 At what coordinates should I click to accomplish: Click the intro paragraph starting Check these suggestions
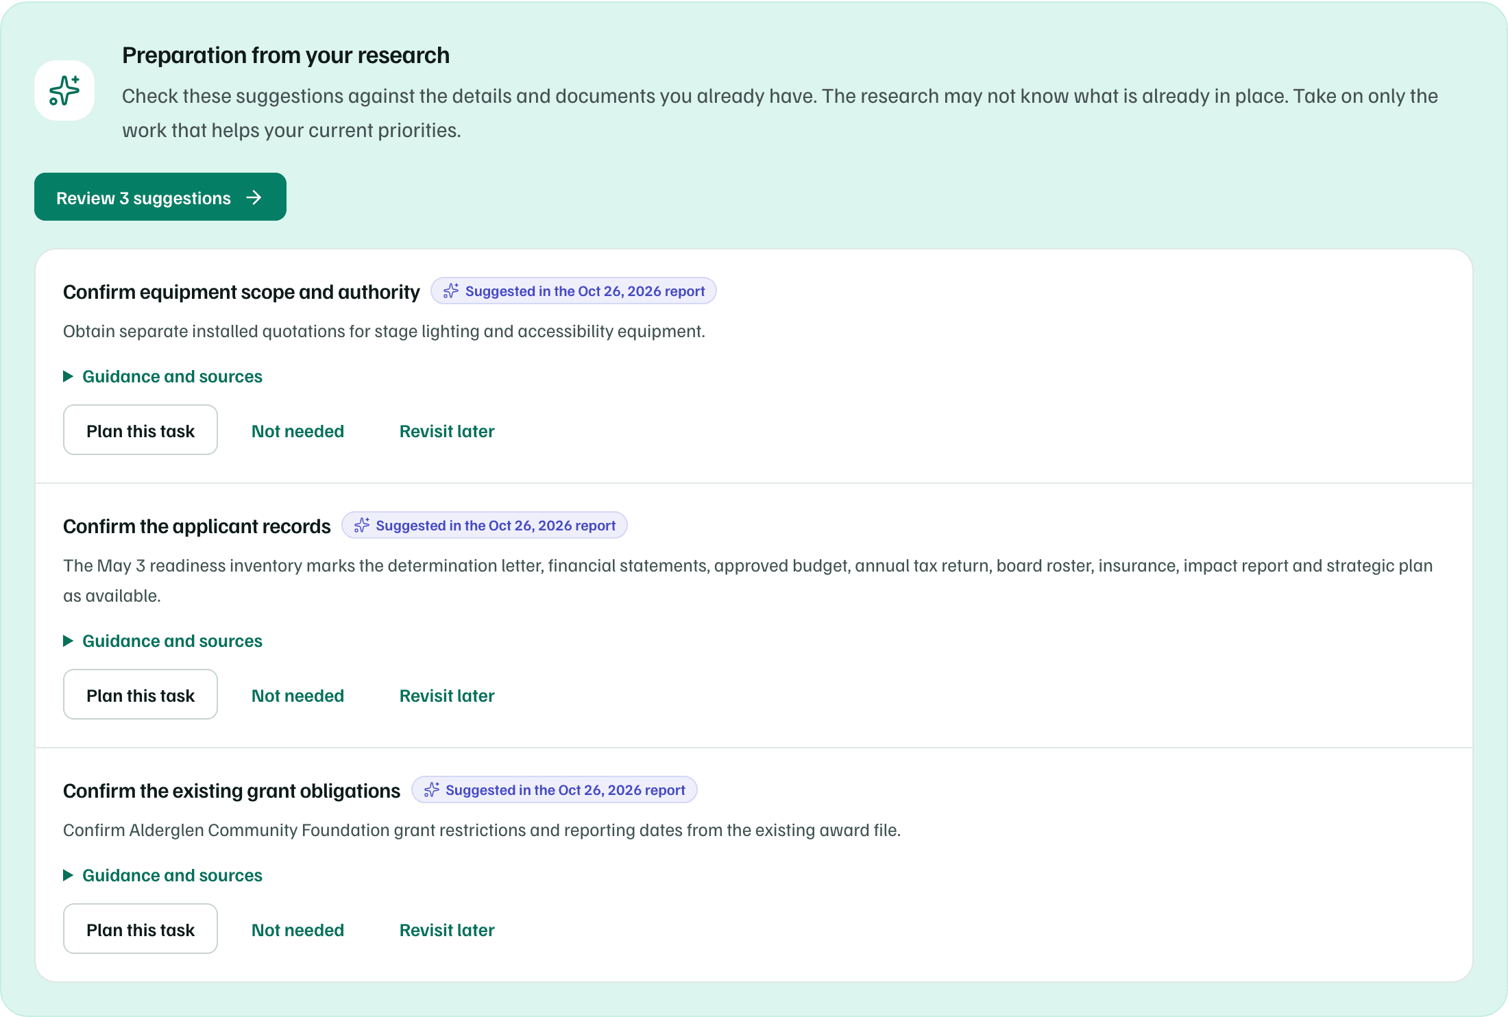point(780,113)
